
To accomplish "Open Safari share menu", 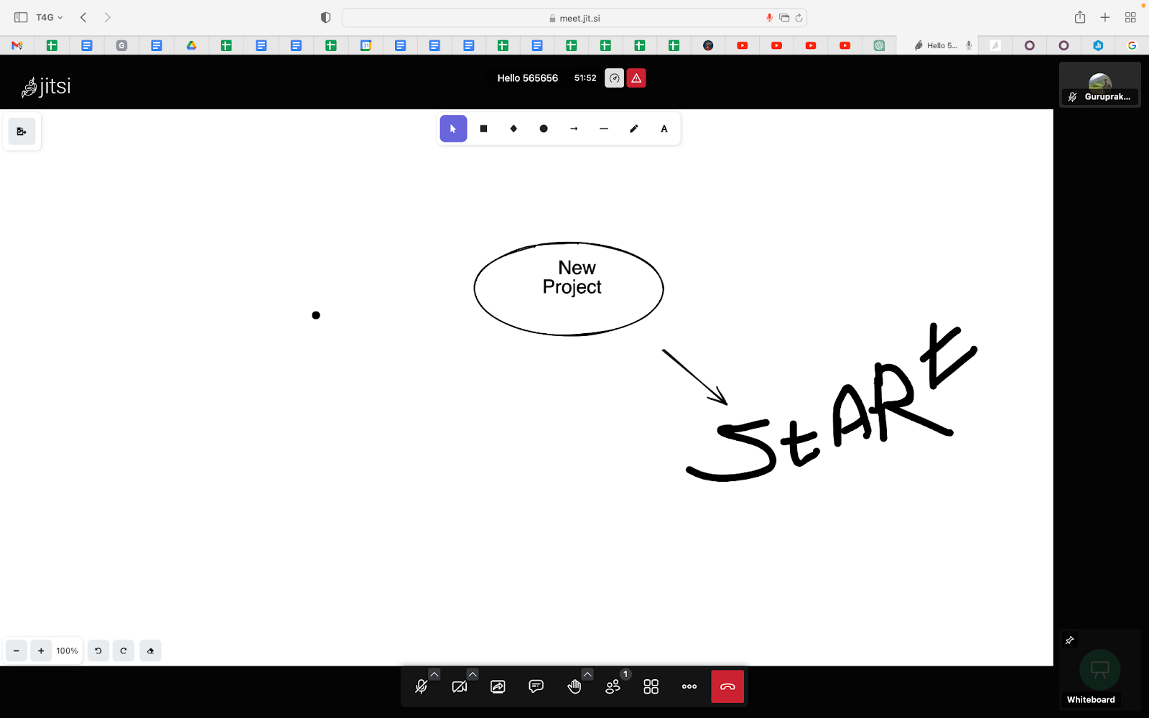I will click(x=1080, y=17).
